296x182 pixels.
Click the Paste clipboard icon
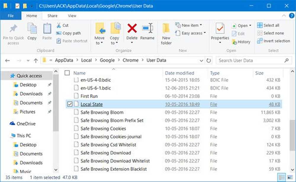click(47, 28)
